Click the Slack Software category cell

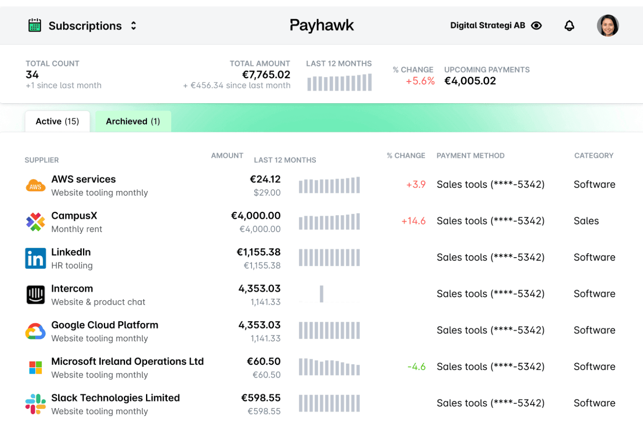click(594, 403)
